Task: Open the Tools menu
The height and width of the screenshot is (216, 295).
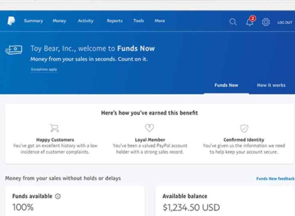Action: [x=138, y=21]
